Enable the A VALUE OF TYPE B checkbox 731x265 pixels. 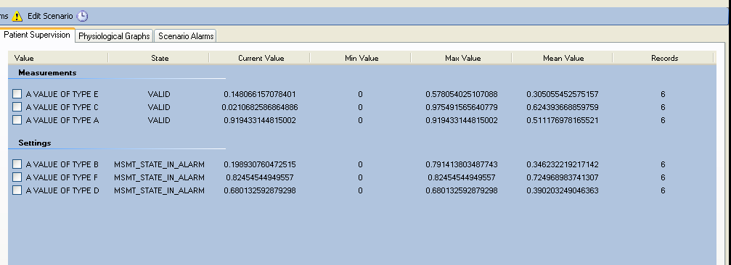coord(17,164)
